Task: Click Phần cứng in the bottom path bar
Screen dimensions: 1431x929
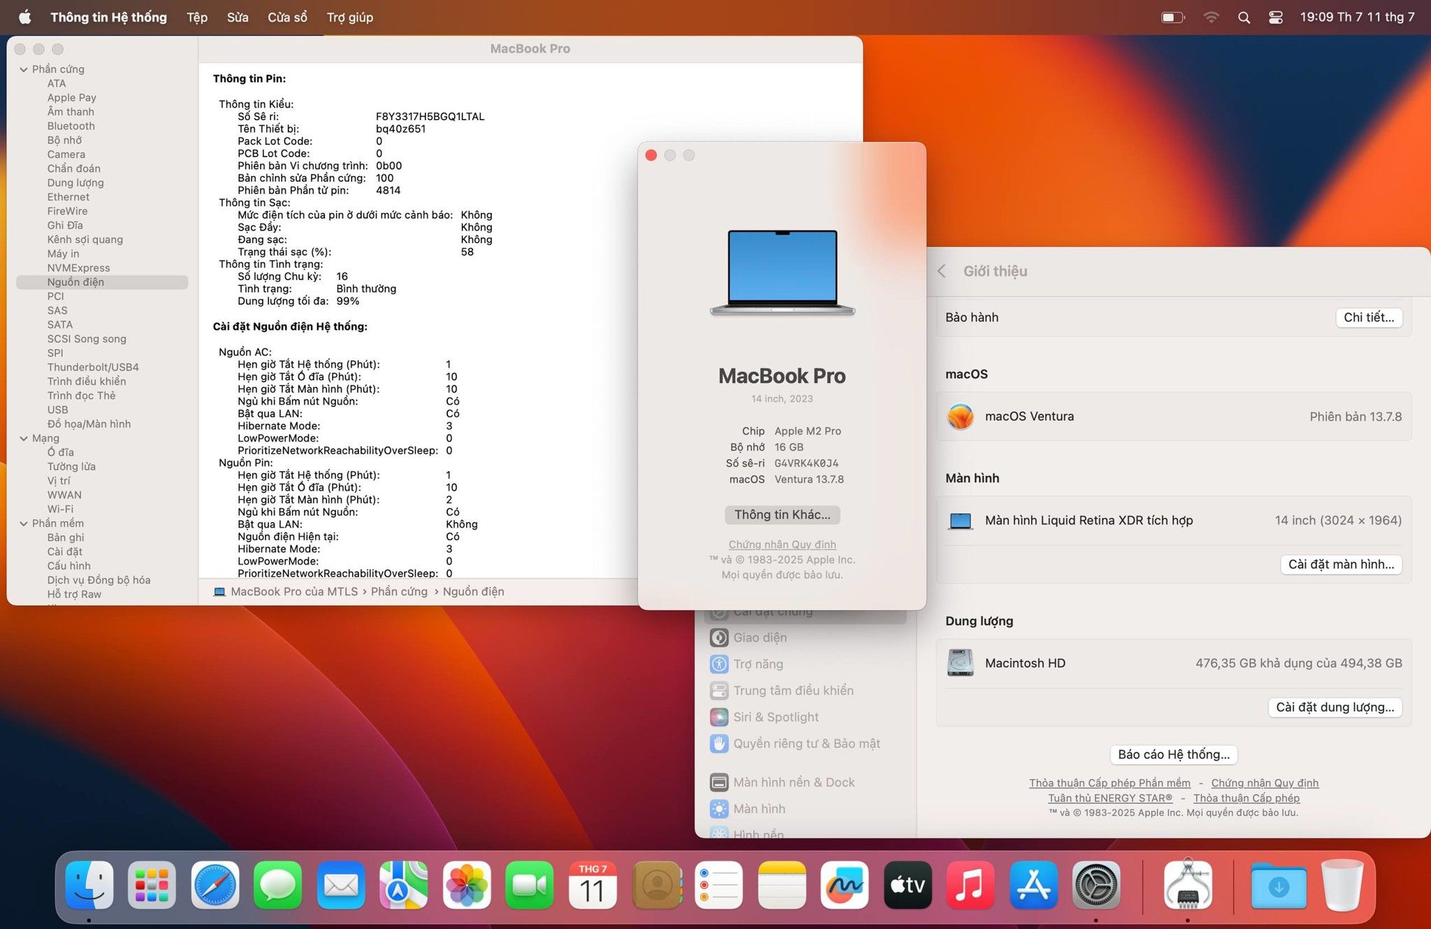Action: click(x=399, y=592)
